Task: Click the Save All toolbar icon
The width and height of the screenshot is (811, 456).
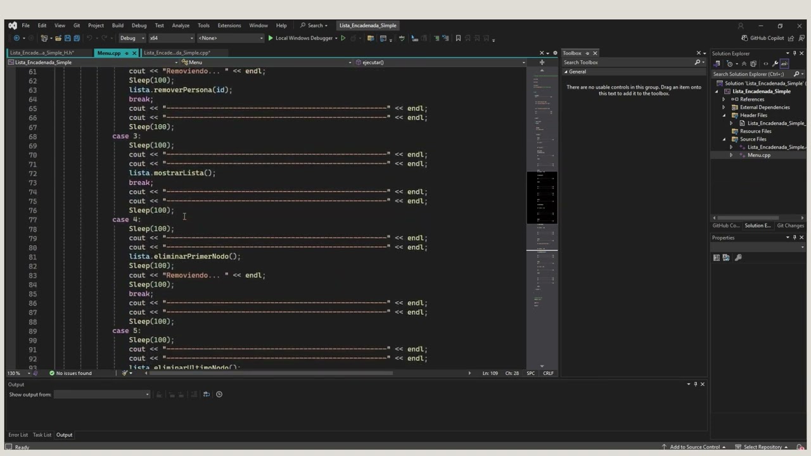Action: 77,38
